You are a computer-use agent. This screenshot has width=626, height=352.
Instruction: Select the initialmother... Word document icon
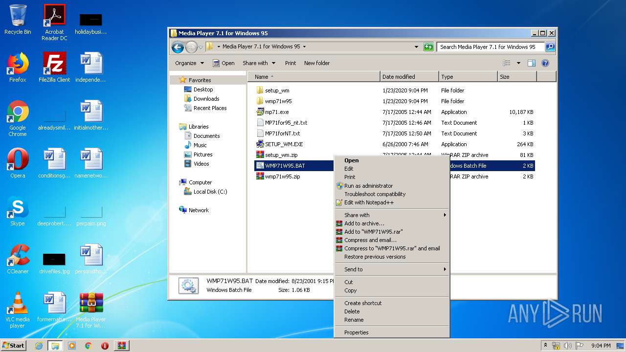point(91,115)
